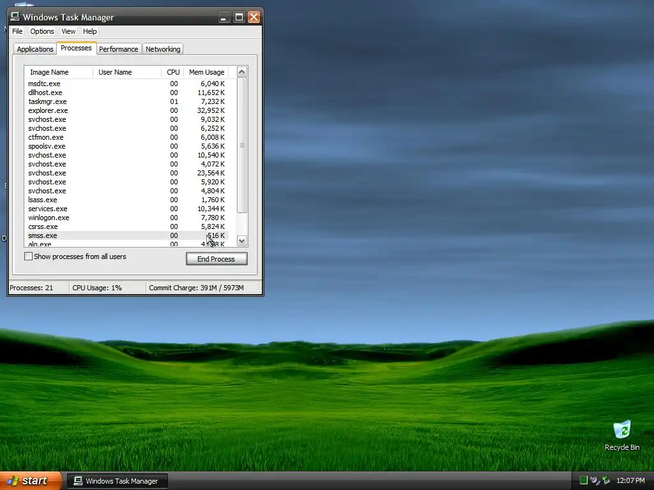Select the svchost.exe row using 4,804 K

(x=126, y=191)
